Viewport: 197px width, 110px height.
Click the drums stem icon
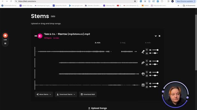click(x=143, y=74)
